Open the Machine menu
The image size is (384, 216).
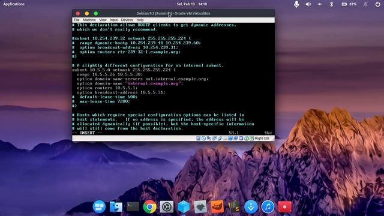tap(89, 20)
